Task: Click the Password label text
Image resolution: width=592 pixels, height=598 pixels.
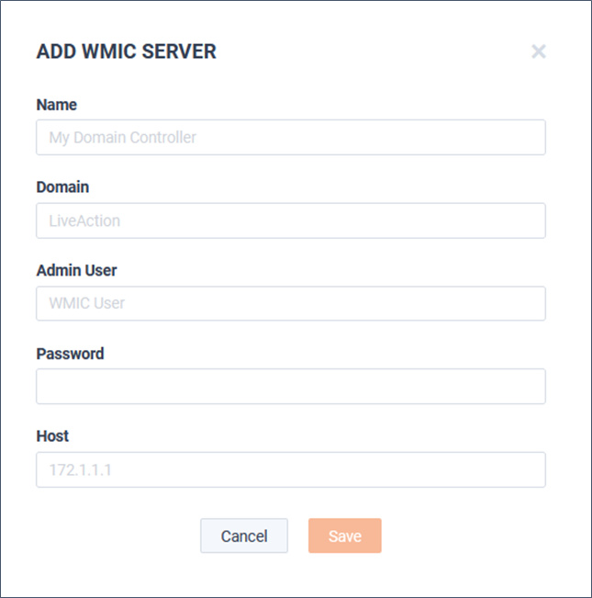Action: pos(70,354)
